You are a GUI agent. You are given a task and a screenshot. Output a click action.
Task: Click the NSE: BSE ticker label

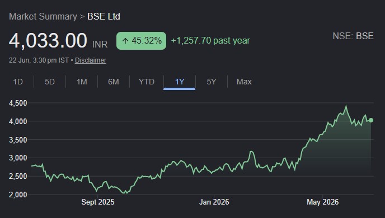353,36
